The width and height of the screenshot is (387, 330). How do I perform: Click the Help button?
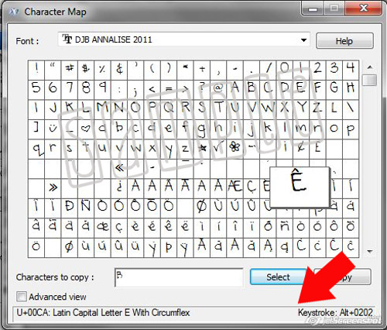tap(344, 41)
